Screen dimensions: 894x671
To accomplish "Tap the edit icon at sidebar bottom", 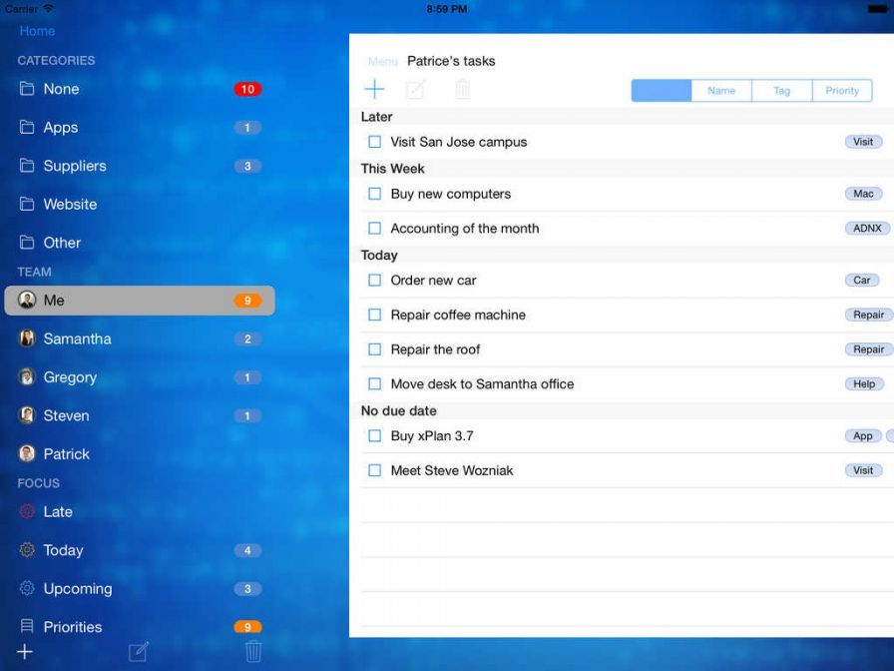I will click(139, 652).
